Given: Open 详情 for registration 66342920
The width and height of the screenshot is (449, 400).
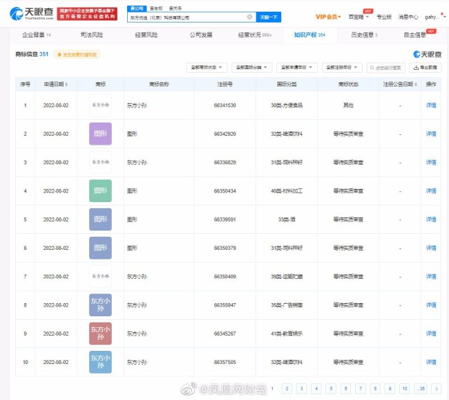Looking at the screenshot, I should coord(431,134).
